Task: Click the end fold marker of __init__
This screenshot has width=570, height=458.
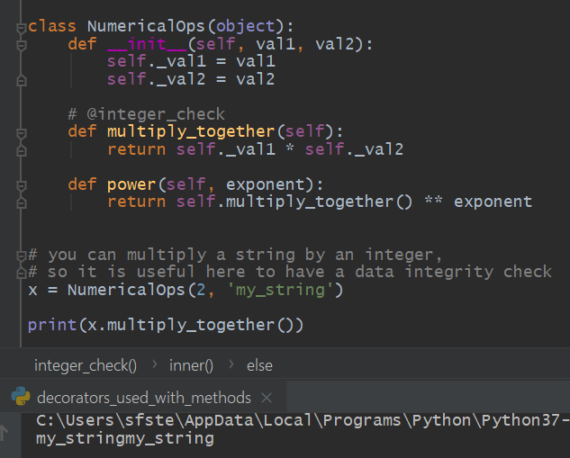Action: point(22,79)
